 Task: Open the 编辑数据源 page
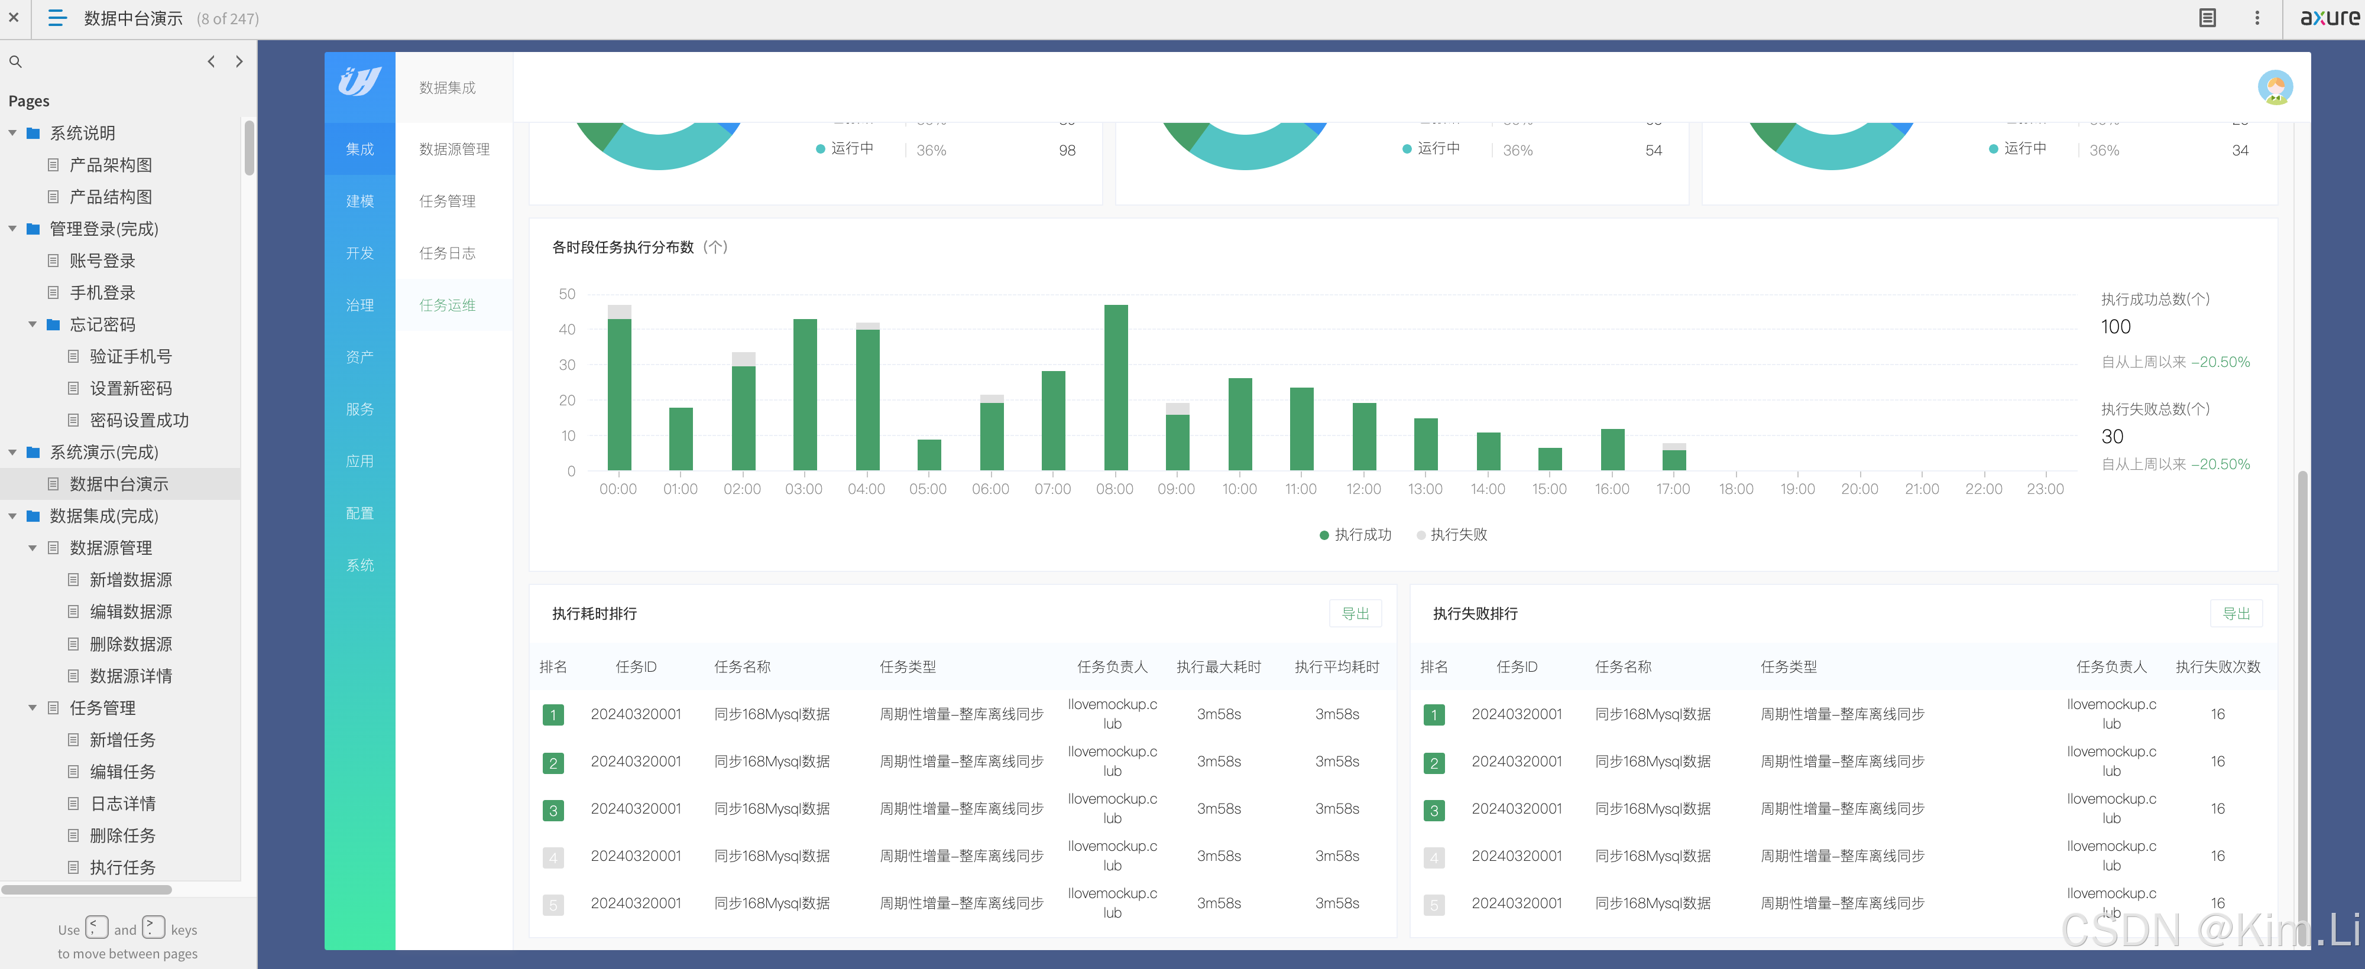130,611
